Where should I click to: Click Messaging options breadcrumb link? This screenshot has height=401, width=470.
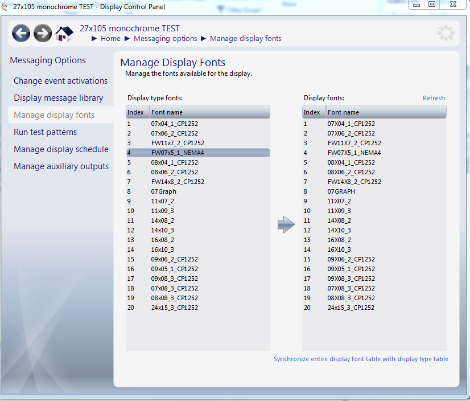point(165,39)
